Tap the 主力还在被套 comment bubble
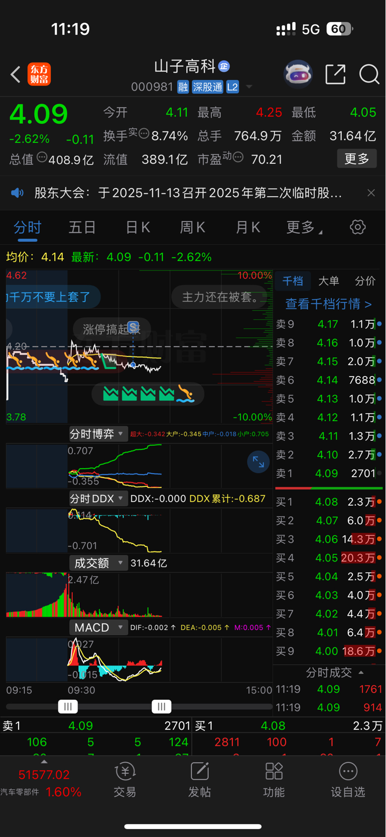 (x=219, y=297)
